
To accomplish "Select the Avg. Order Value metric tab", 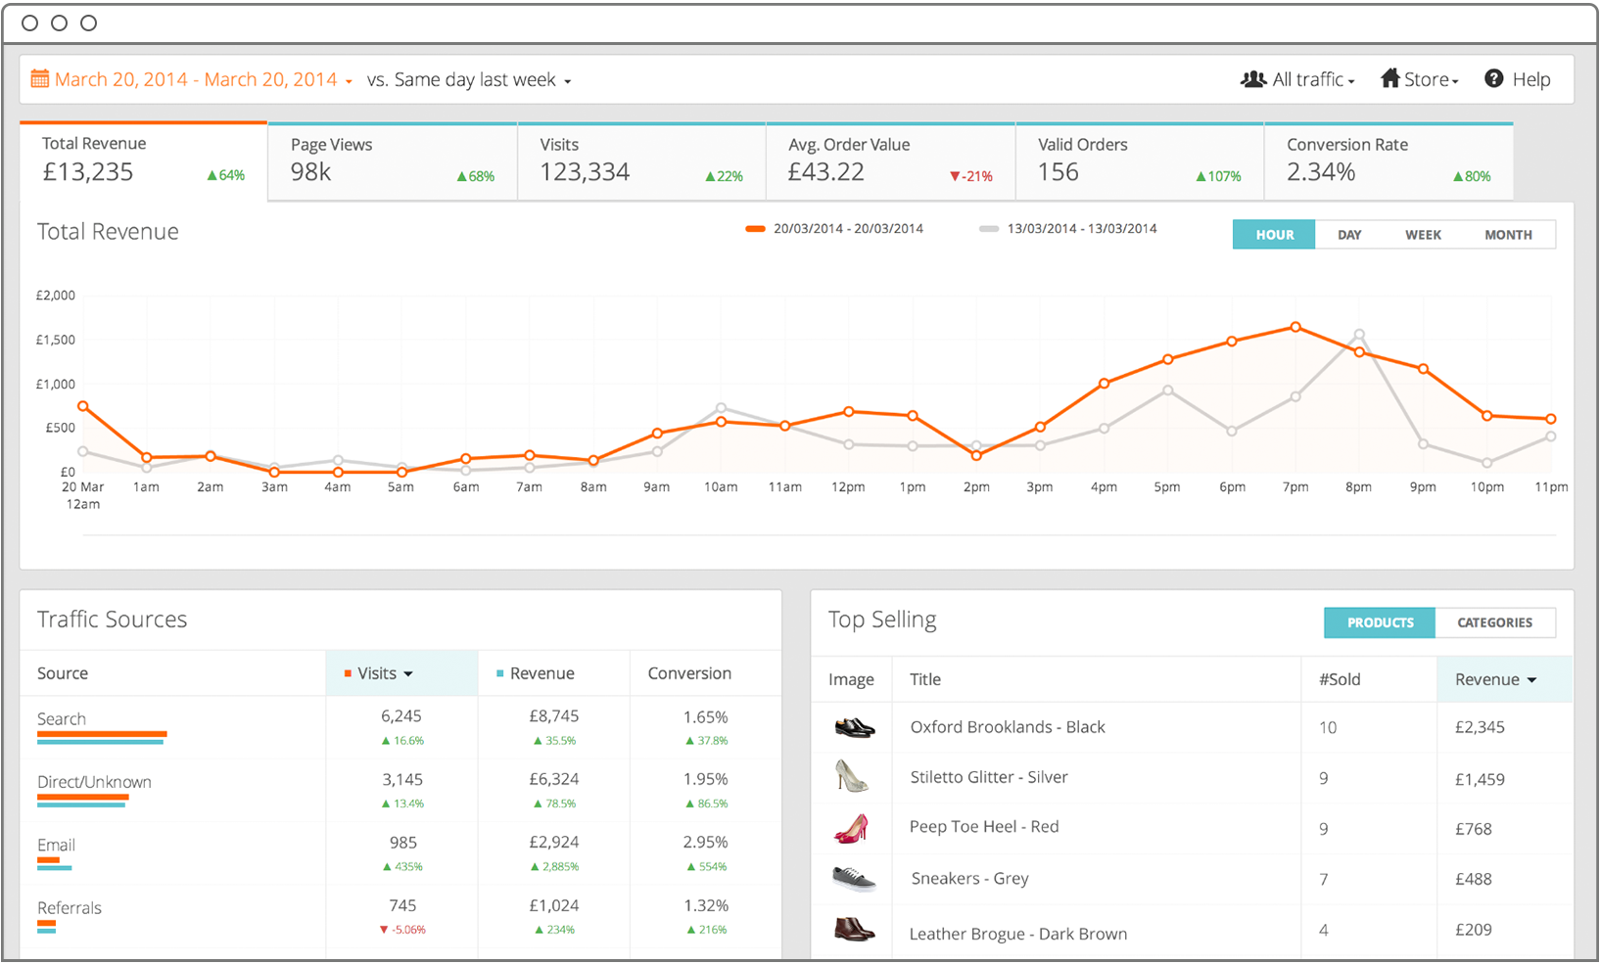I will [889, 161].
